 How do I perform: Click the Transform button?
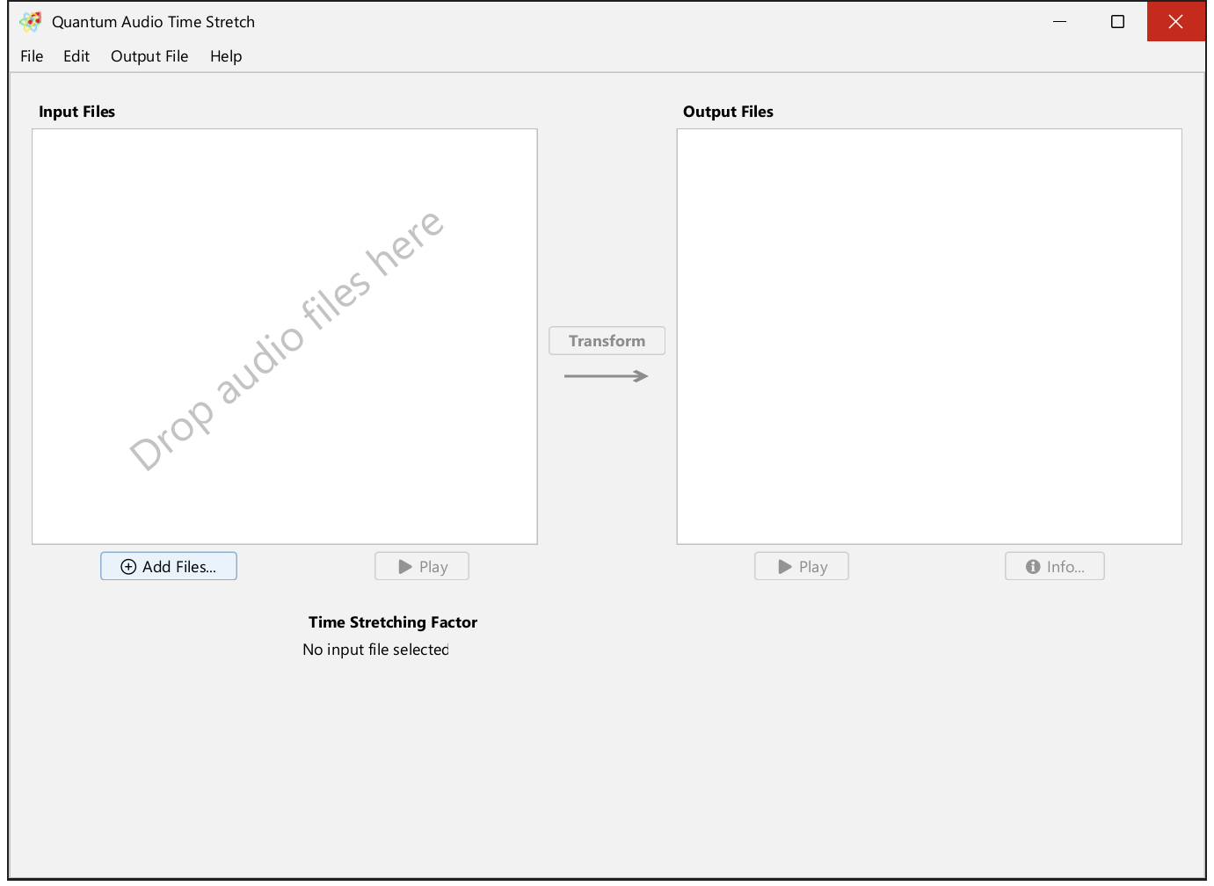[x=607, y=341]
